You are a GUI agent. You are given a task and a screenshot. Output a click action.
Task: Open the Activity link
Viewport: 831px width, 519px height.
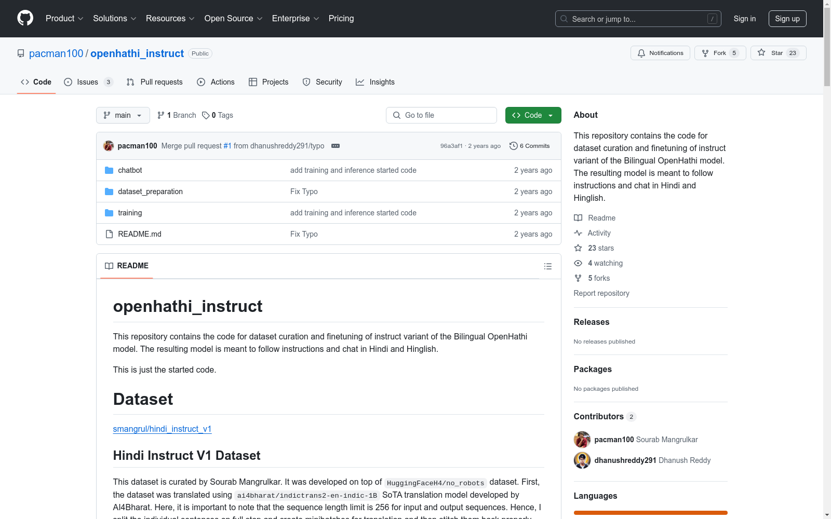coord(593,233)
